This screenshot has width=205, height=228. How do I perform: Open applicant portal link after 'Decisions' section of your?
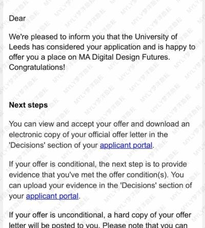point(126,145)
